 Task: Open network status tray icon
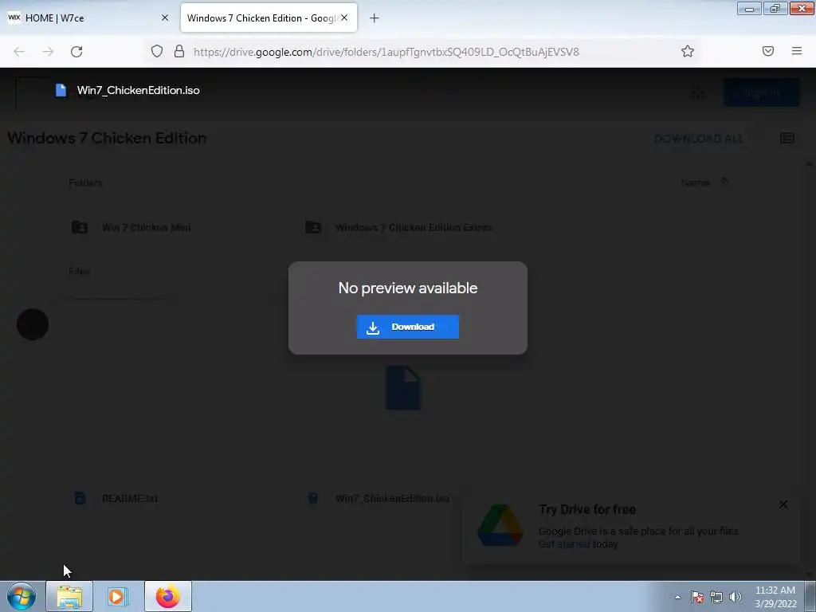(x=716, y=597)
